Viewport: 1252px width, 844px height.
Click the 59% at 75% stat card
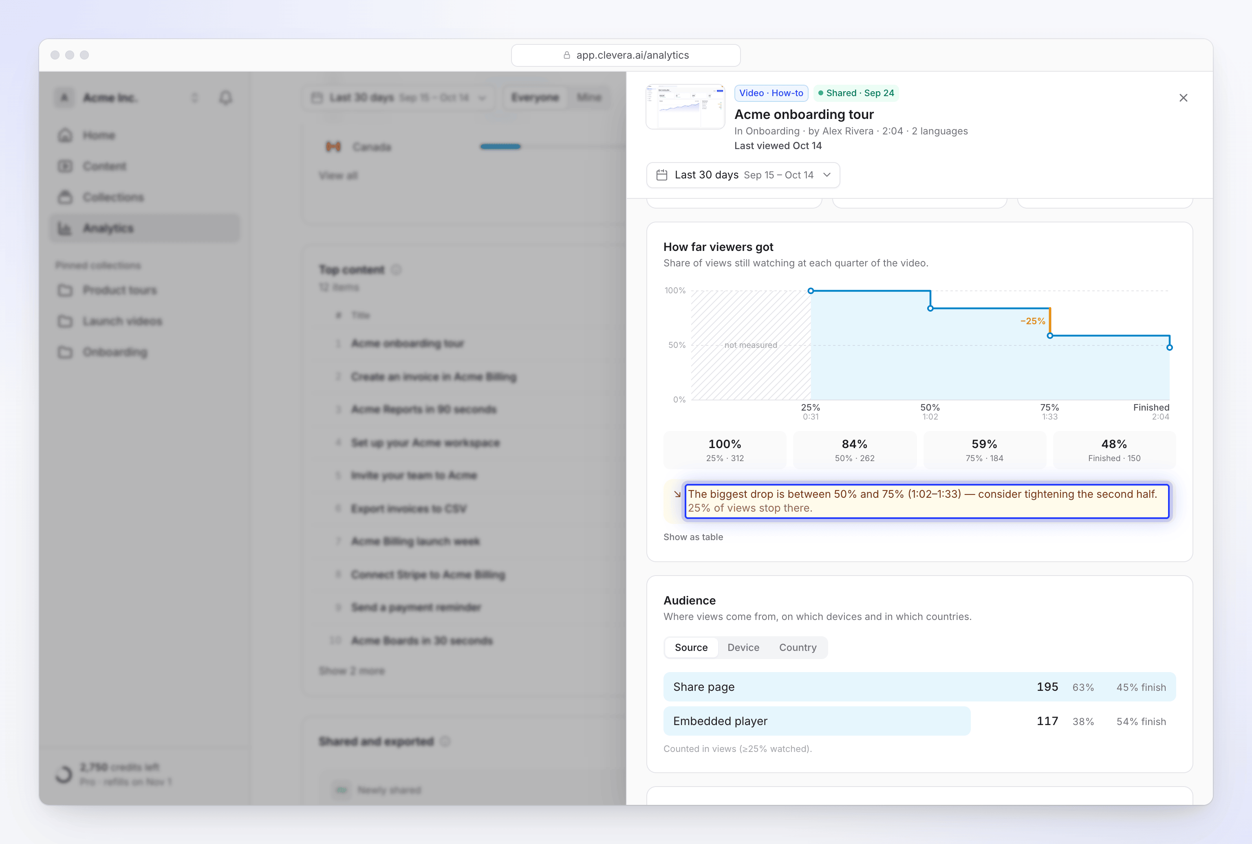point(984,450)
